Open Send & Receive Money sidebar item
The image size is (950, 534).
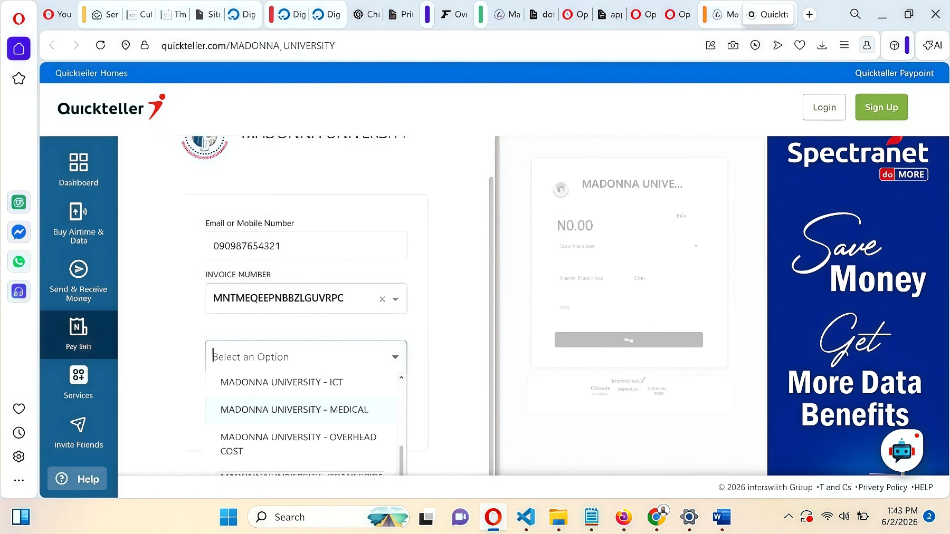[x=78, y=281]
